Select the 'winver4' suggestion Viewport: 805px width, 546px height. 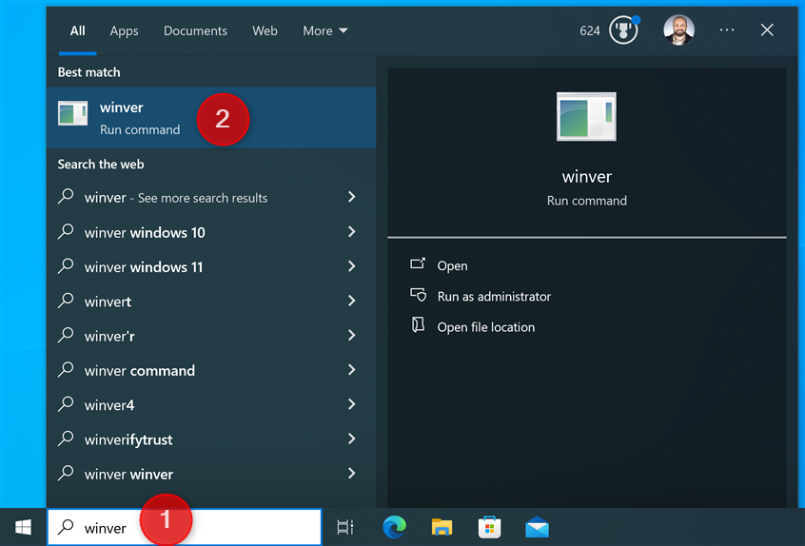click(211, 404)
